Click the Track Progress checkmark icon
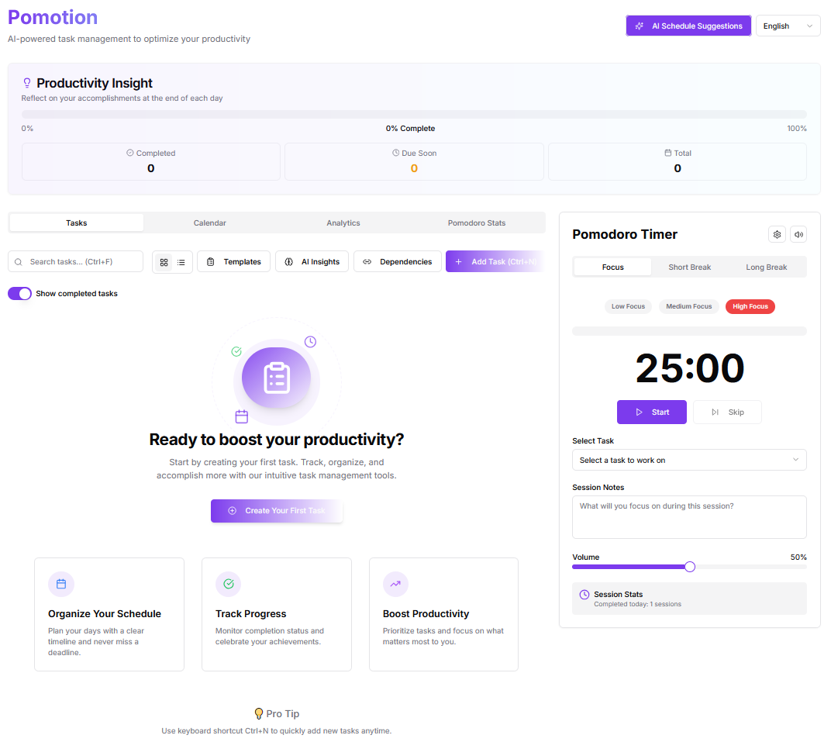 (x=229, y=584)
